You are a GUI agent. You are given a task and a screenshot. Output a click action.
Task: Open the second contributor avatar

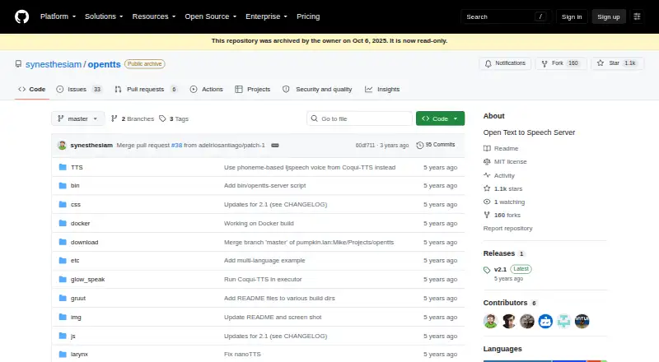508,321
